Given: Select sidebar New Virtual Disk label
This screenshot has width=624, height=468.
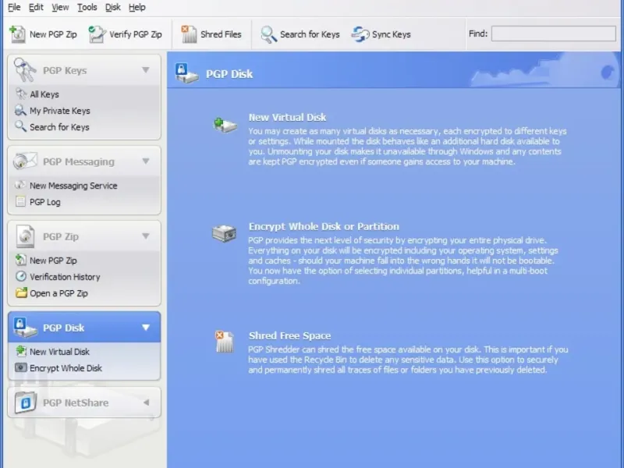Looking at the screenshot, I should [60, 352].
